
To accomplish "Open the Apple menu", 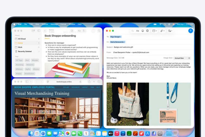I will (14, 24).
